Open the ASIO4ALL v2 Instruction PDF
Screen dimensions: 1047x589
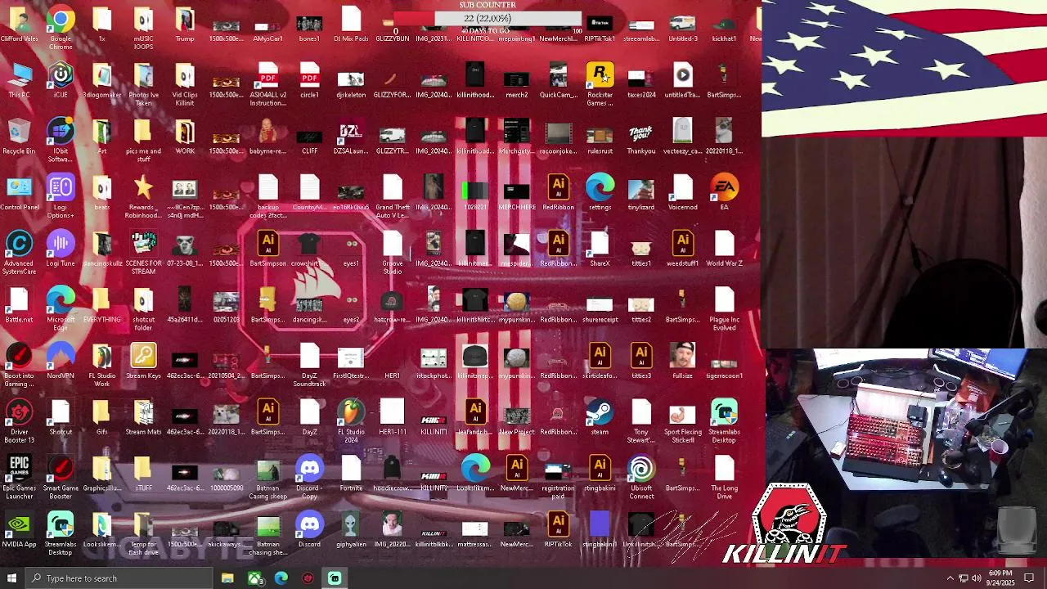click(x=267, y=85)
